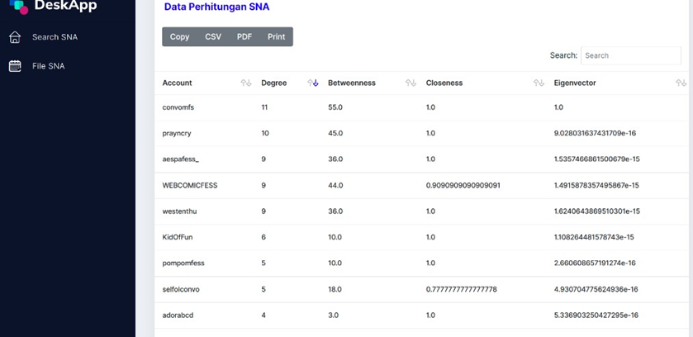The width and height of the screenshot is (693, 337).
Task: Click the sort arrows in Account column
Action: (x=245, y=83)
